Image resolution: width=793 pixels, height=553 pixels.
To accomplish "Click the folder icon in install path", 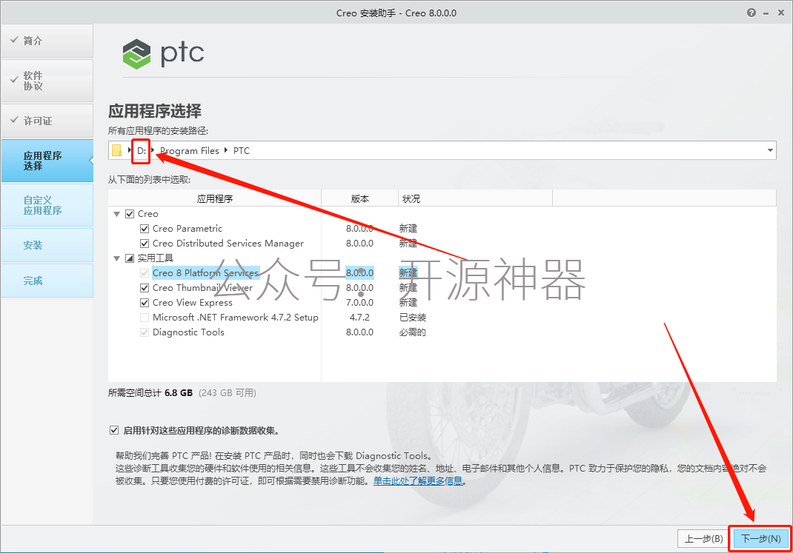I will pos(117,150).
